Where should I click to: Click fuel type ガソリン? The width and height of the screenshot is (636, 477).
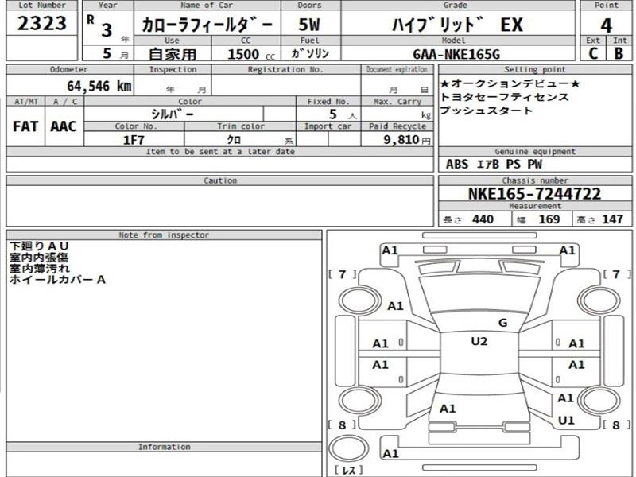(310, 53)
